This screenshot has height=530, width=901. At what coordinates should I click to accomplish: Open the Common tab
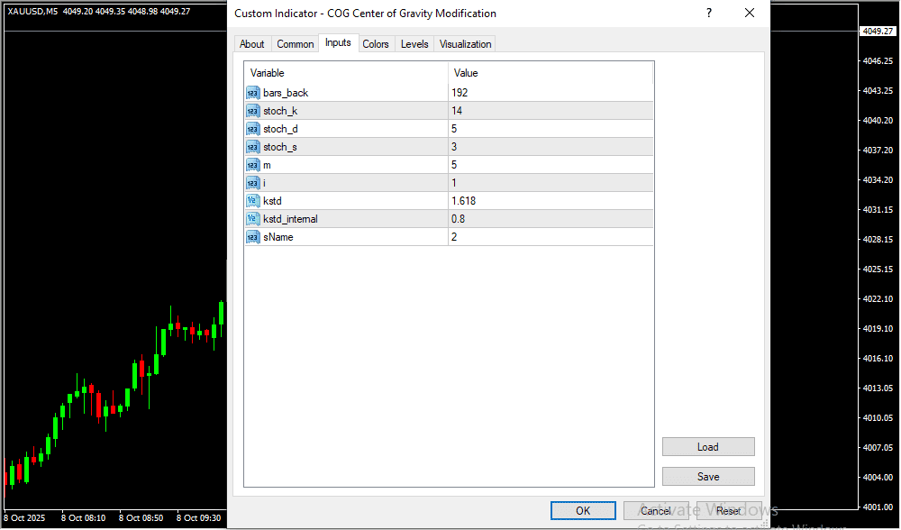click(x=296, y=44)
